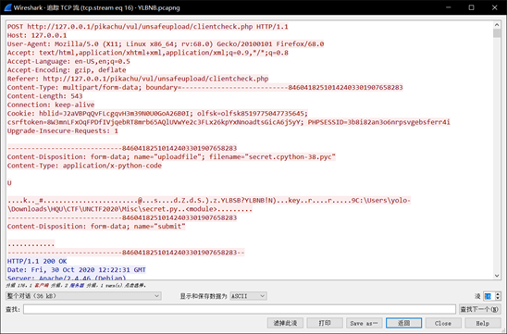The height and width of the screenshot is (334, 507).
Task: Click the Downloads\HQU\CTF\UNCTF2020 path line
Action: [130, 209]
